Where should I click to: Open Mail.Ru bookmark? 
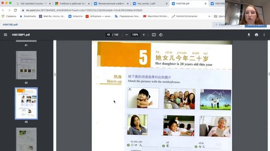tap(52, 16)
